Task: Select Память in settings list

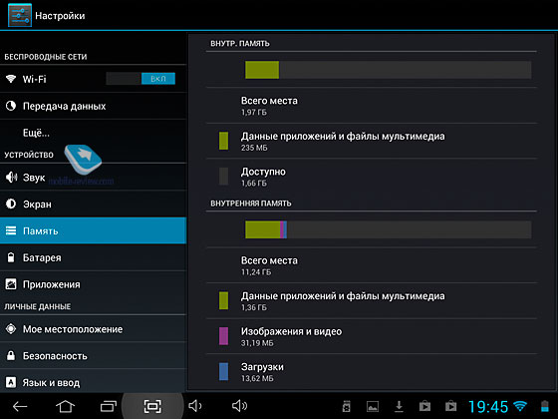Action: [x=94, y=230]
